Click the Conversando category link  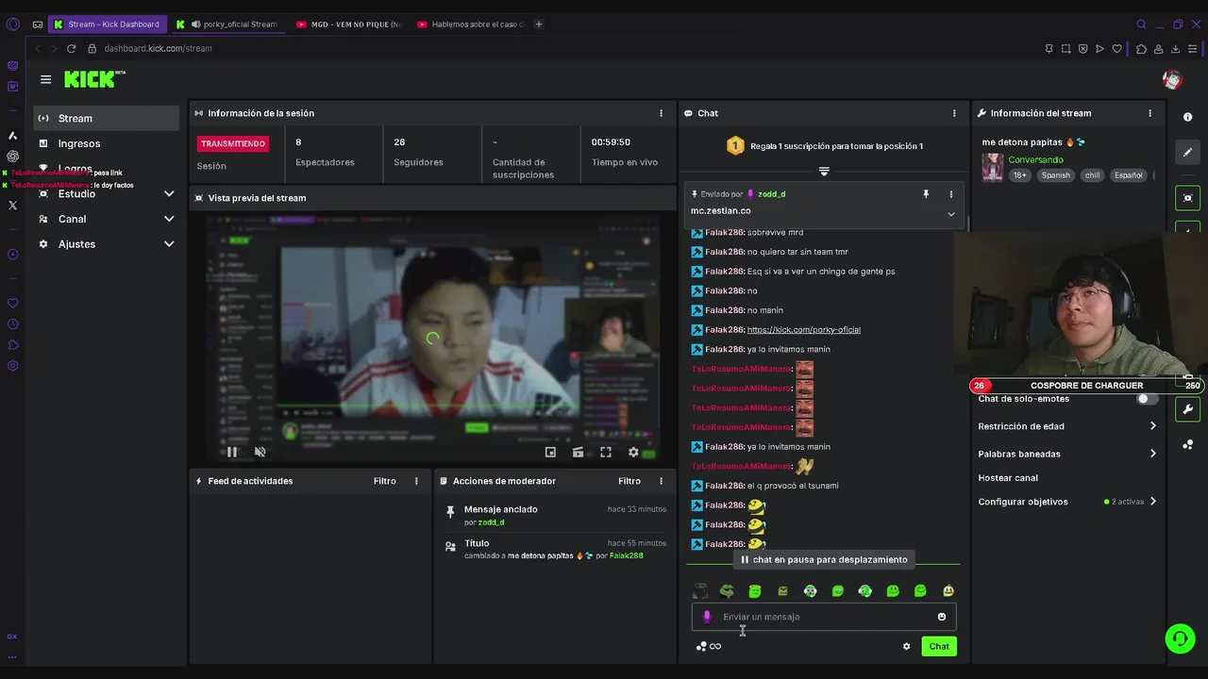point(1035,159)
